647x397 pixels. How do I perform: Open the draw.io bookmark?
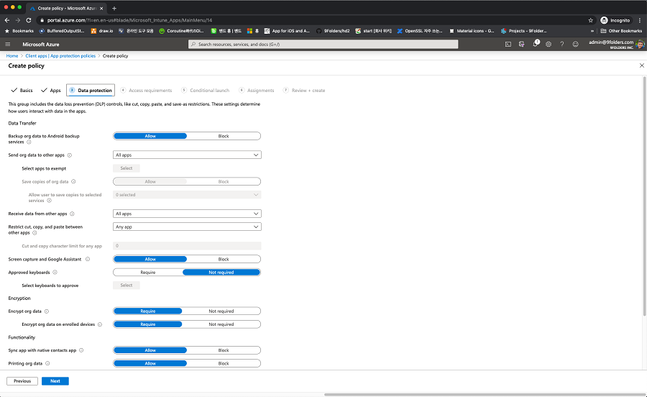pyautogui.click(x=102, y=31)
